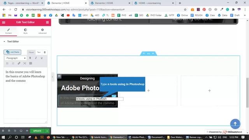The height and width of the screenshot is (140, 249).
Task: Click the browser address bar
Action: [102, 9]
